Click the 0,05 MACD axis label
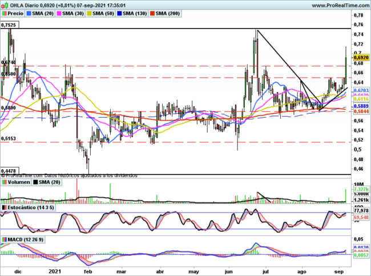The image size is (371, 276). pos(358,239)
